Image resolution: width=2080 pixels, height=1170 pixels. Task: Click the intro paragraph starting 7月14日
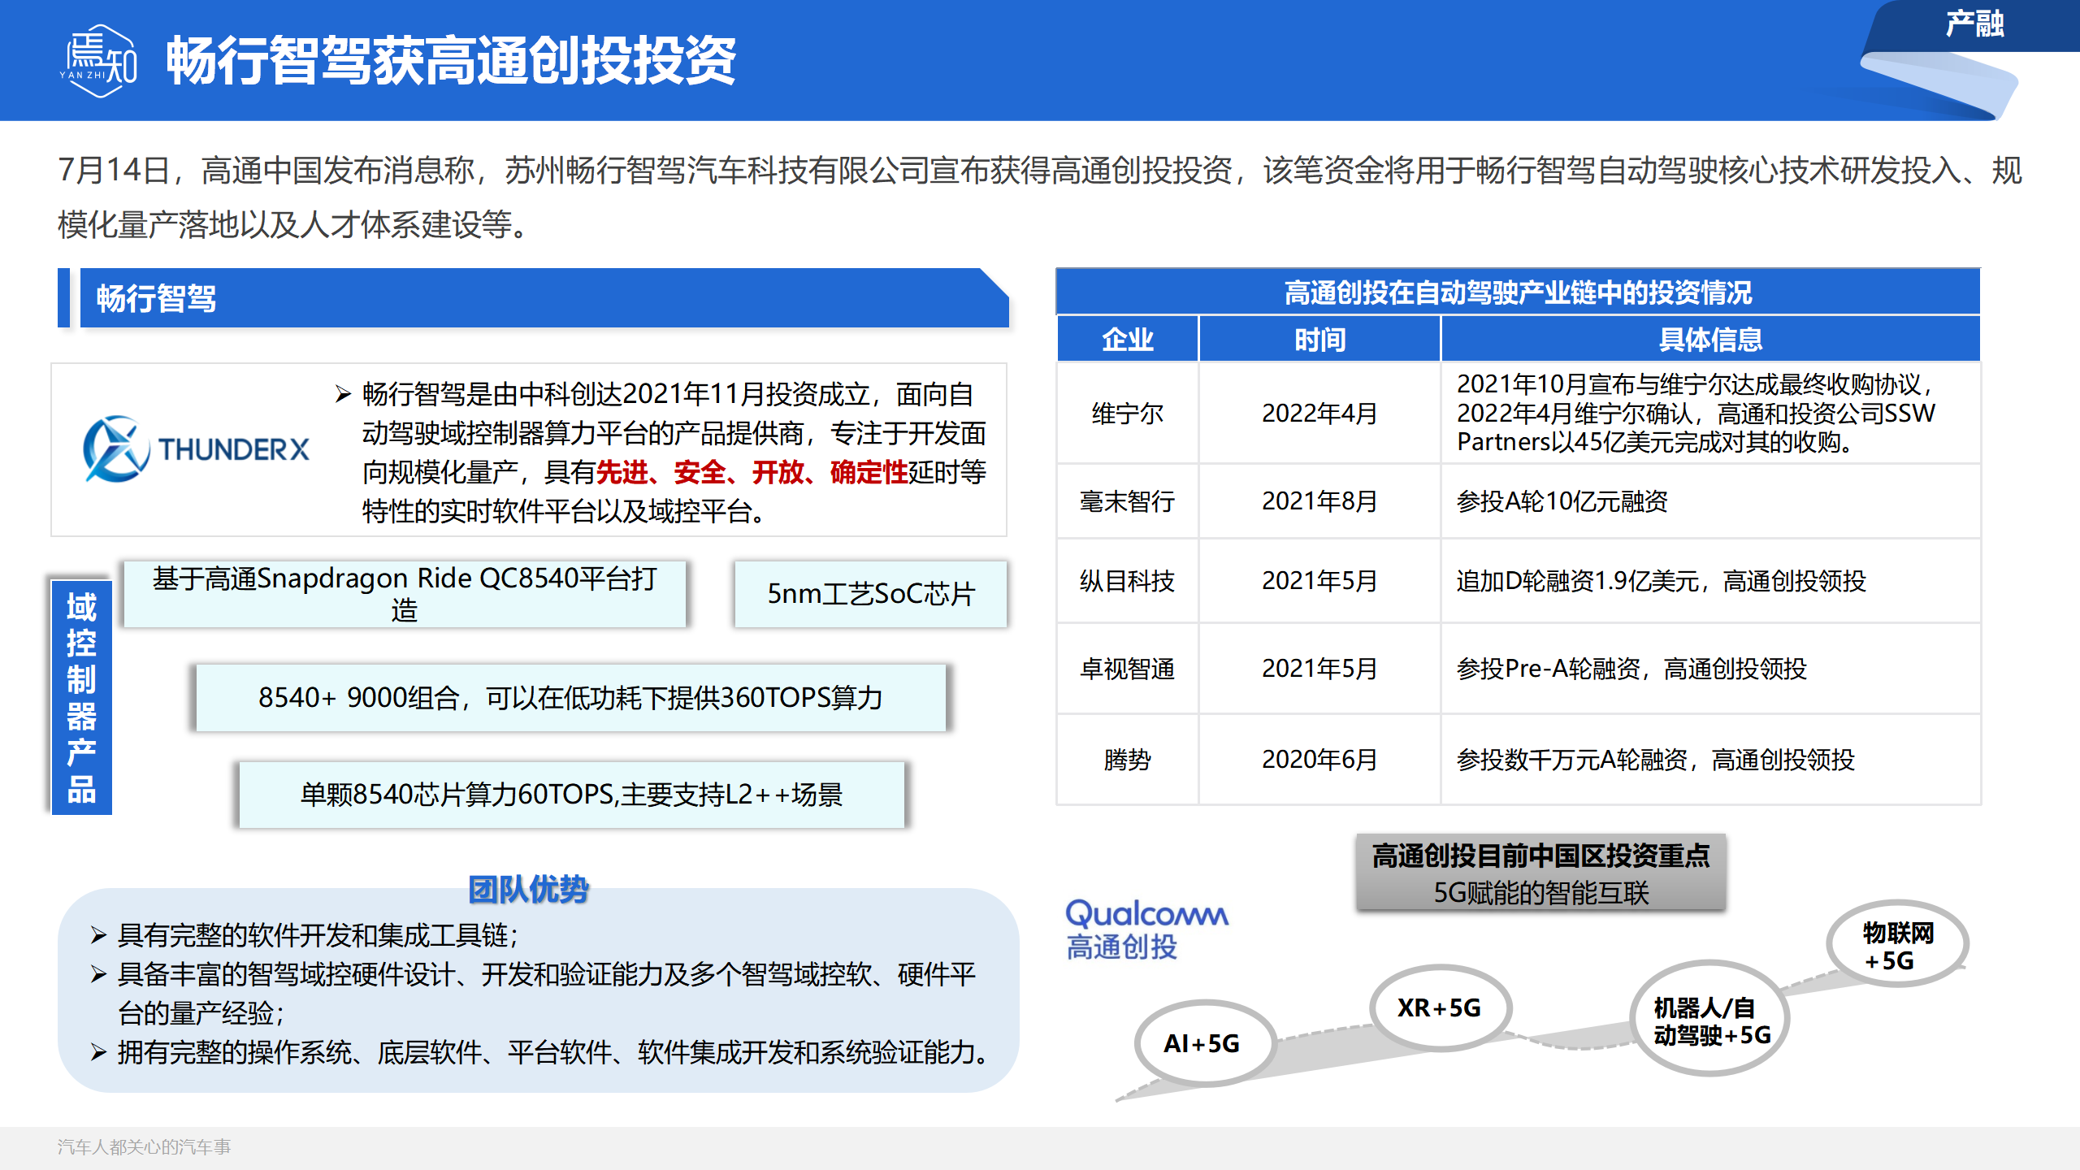pos(1039,197)
